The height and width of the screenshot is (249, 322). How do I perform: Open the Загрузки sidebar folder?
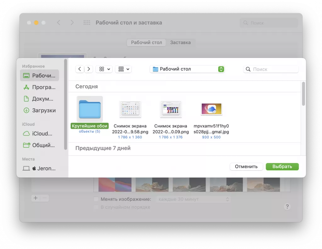coord(39,110)
